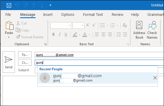Select the gunj gmail suggestion

point(97,78)
